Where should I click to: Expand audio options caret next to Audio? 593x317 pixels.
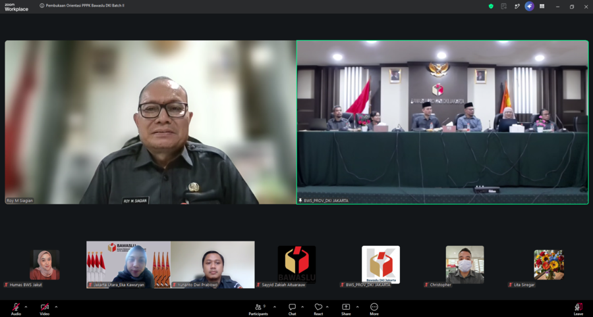pos(26,307)
